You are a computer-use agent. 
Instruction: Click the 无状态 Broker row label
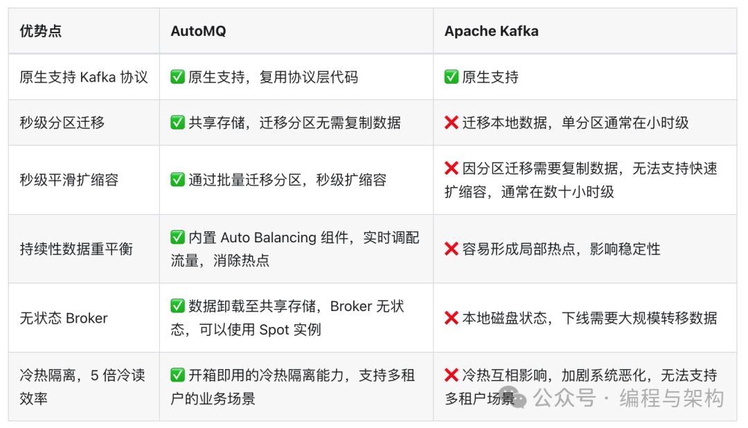tap(64, 318)
